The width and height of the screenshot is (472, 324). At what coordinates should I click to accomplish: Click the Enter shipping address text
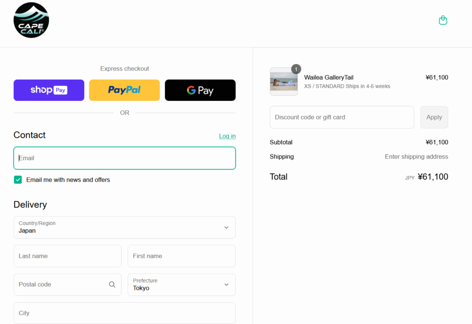click(x=416, y=157)
